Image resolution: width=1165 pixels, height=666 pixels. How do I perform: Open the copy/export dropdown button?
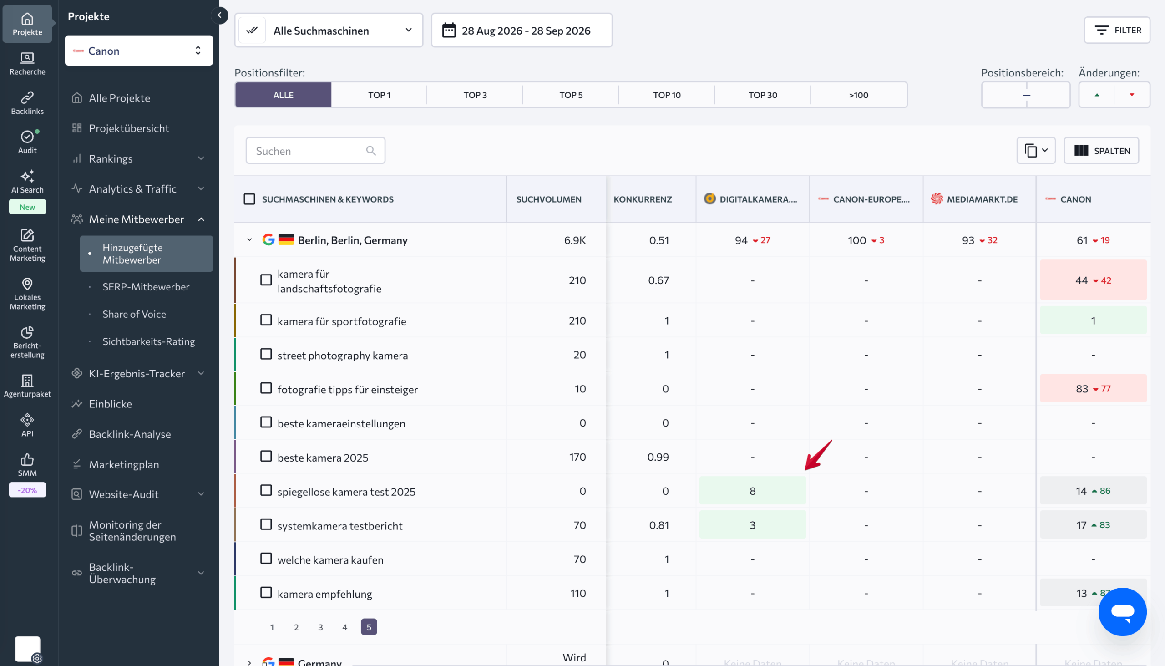pyautogui.click(x=1036, y=151)
